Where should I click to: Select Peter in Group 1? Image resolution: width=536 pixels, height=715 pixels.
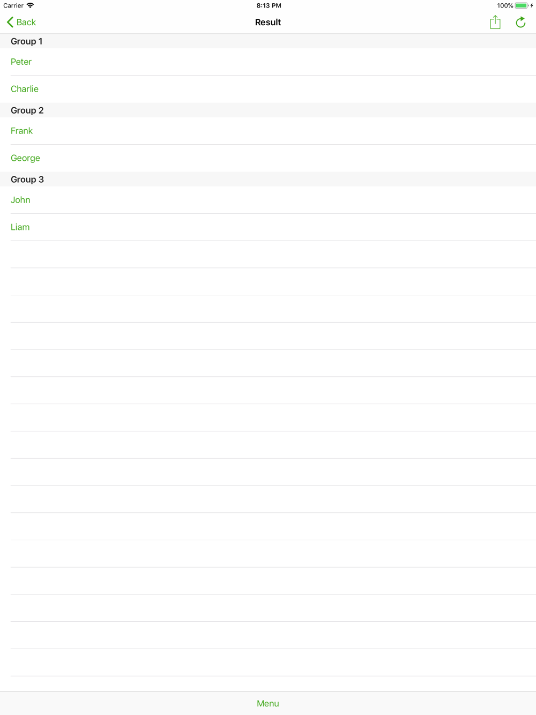coord(268,62)
